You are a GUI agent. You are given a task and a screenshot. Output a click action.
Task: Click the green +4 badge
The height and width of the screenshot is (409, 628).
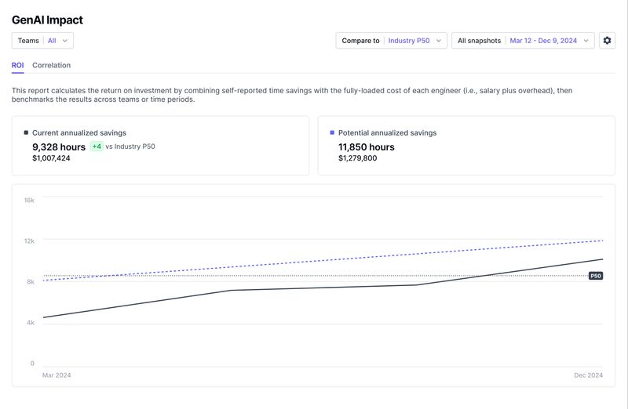point(97,147)
